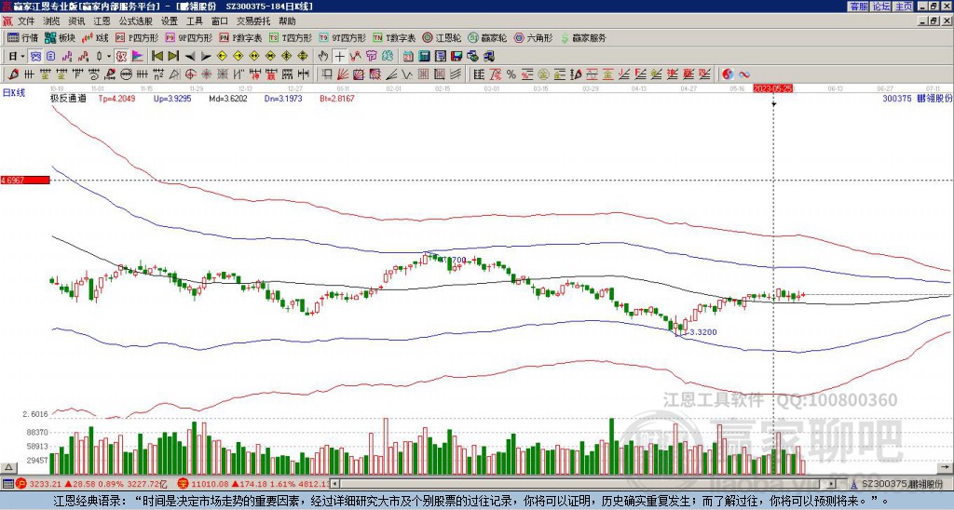Click the up-triangle button above status bar
954x510 pixels.
click(7, 467)
